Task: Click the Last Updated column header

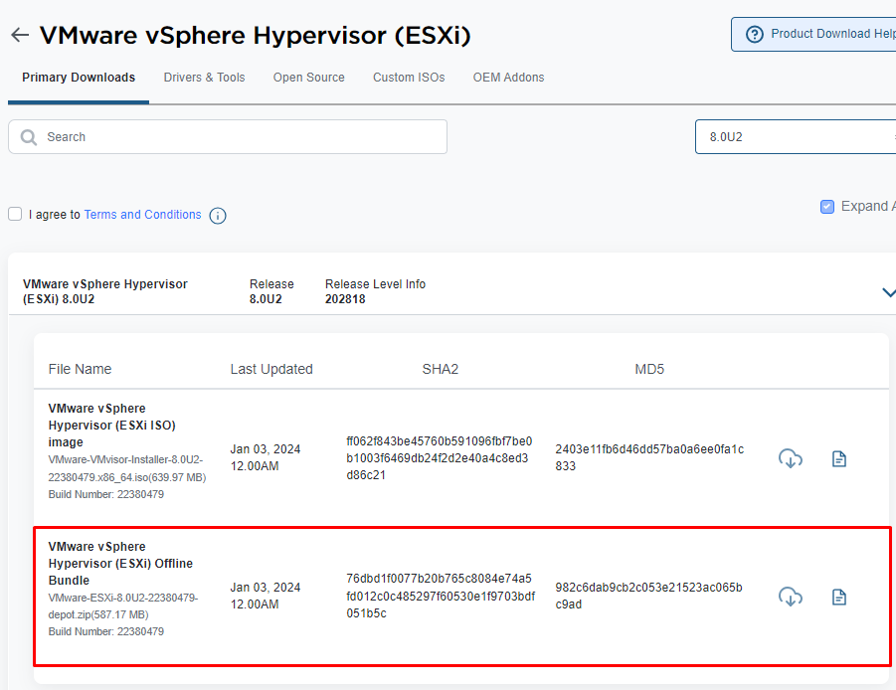Action: click(x=271, y=369)
